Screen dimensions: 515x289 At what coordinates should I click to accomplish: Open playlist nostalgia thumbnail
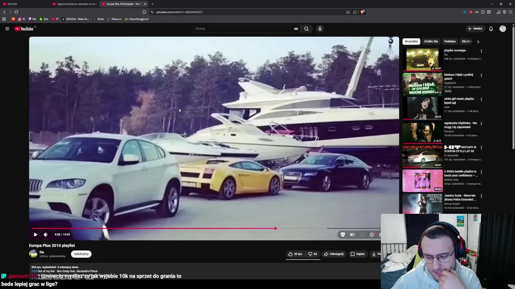pyautogui.click(x=422, y=59)
